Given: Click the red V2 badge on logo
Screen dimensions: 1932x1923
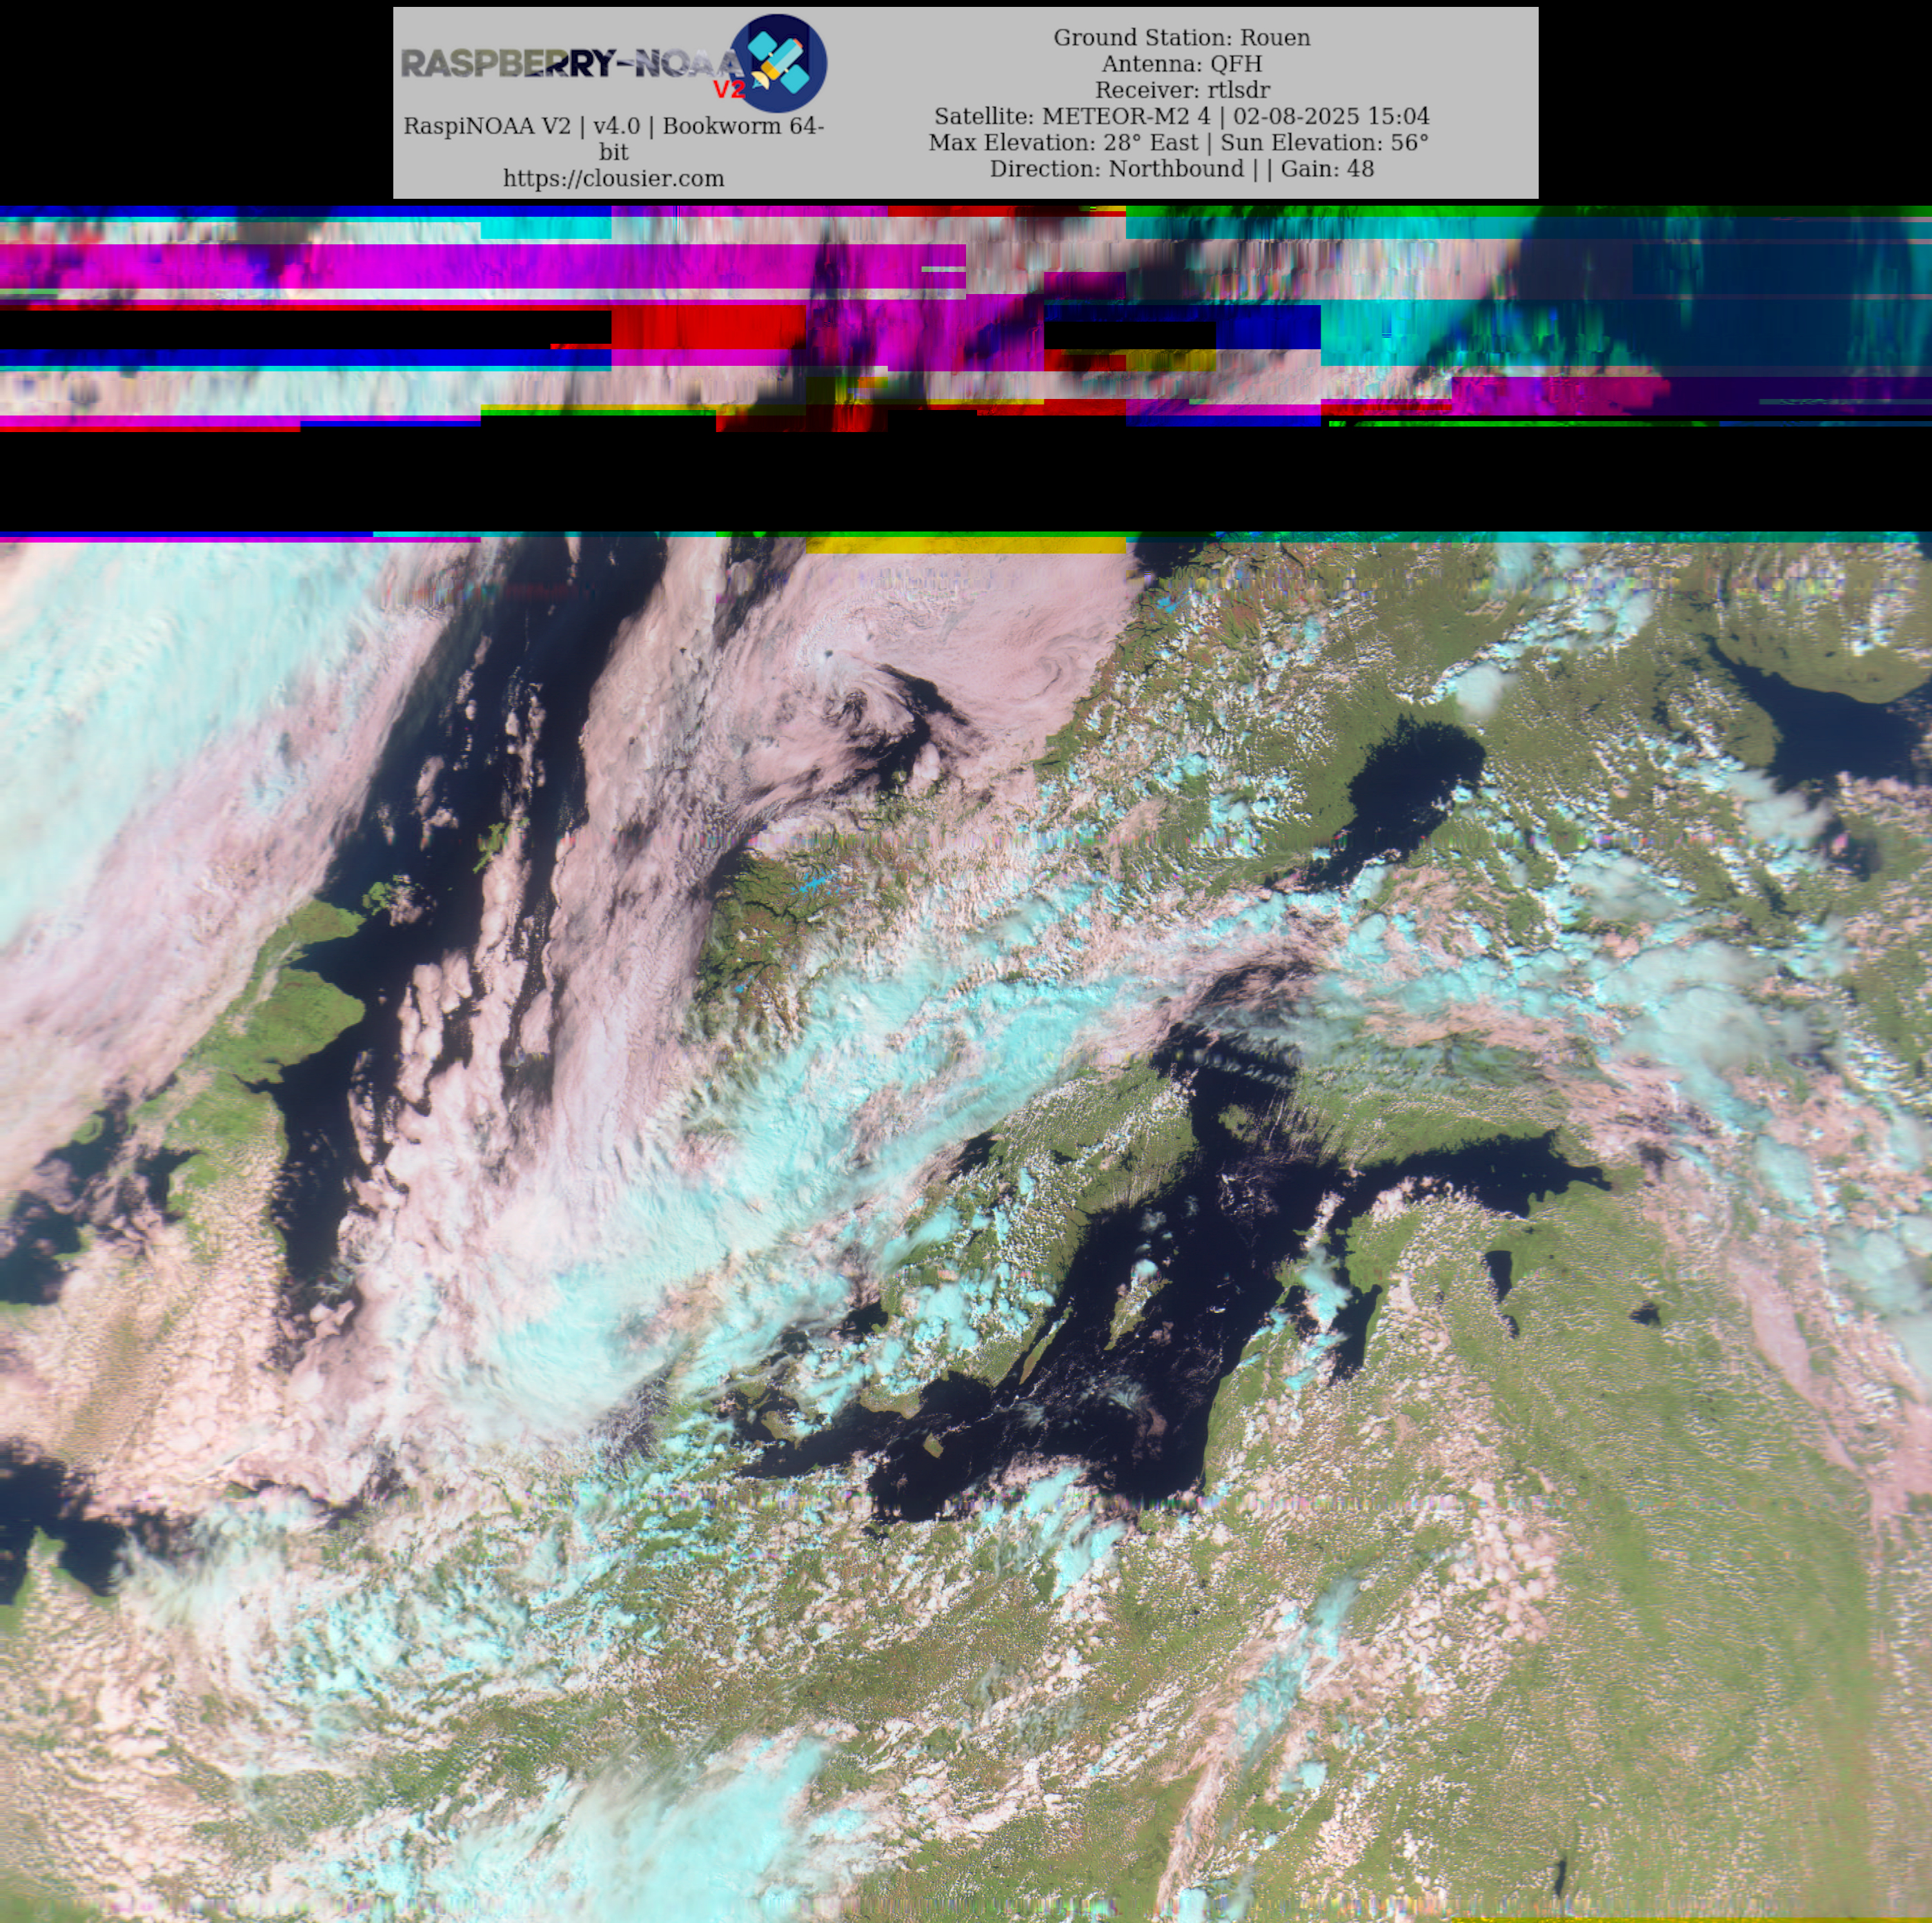Looking at the screenshot, I should pyautogui.click(x=729, y=89).
